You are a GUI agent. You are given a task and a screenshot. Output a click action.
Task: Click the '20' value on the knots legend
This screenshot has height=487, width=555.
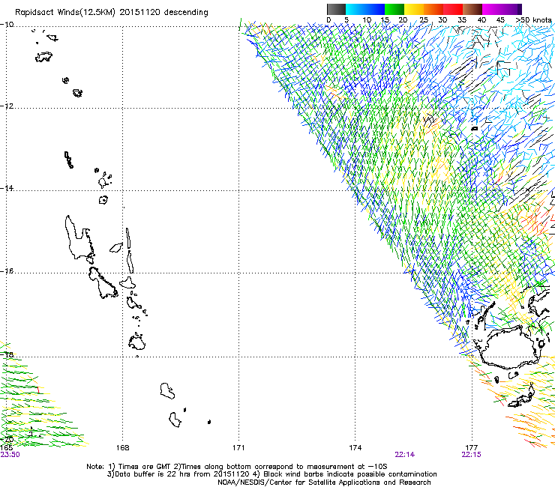click(x=403, y=20)
